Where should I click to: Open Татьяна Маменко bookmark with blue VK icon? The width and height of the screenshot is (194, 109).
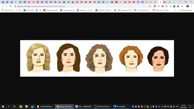[x=67, y=10]
